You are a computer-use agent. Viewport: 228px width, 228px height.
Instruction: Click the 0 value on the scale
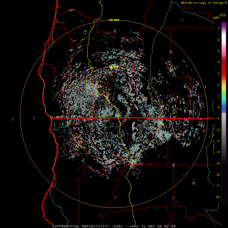[219, 107]
